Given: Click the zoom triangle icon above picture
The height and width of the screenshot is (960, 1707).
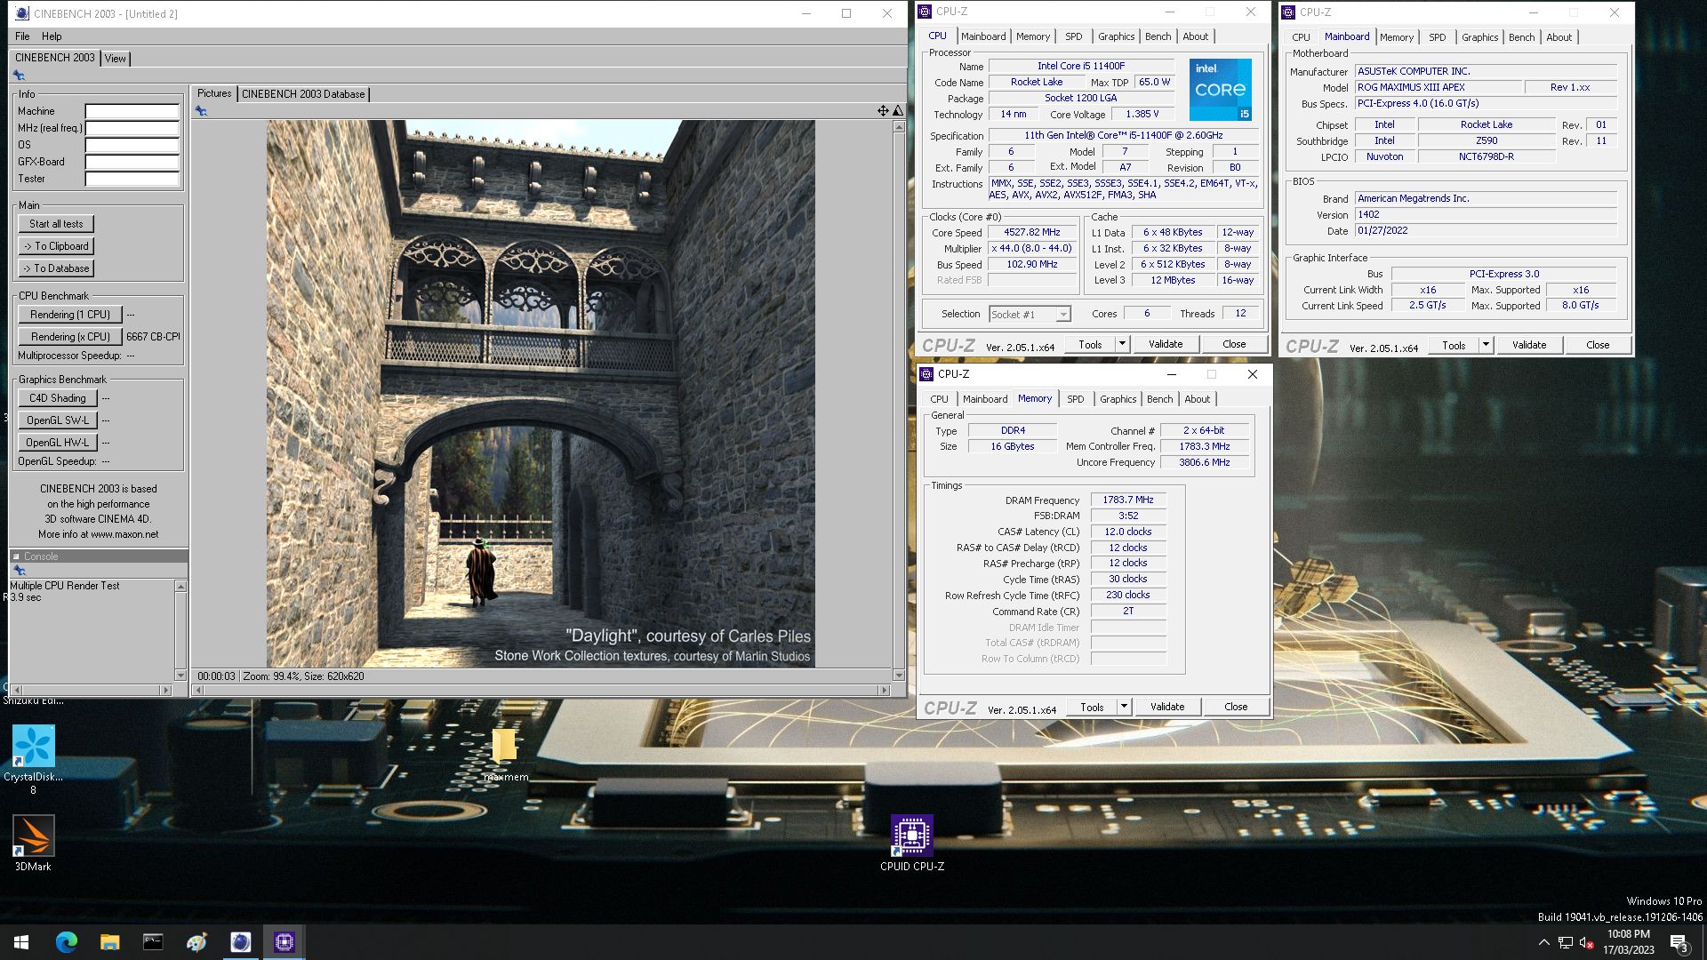Looking at the screenshot, I should click(898, 111).
